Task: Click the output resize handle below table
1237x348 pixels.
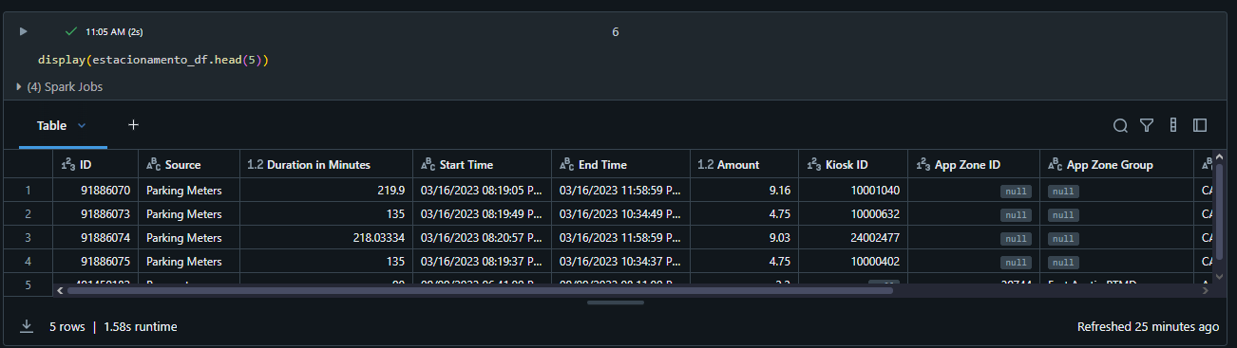Action: coord(616,302)
